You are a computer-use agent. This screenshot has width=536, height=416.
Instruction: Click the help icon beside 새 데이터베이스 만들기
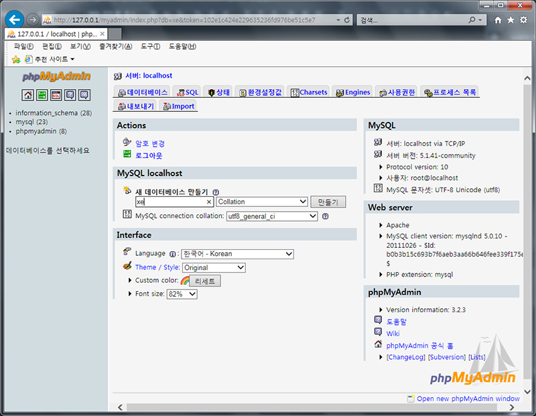(x=216, y=192)
